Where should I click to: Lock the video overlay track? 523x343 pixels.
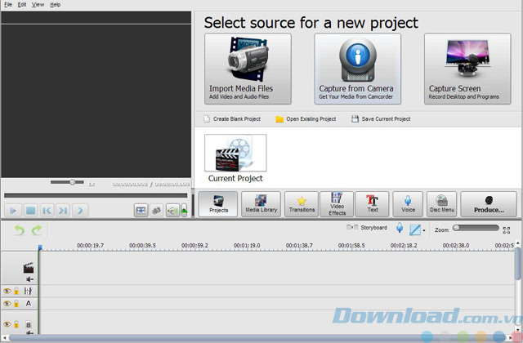point(16,324)
